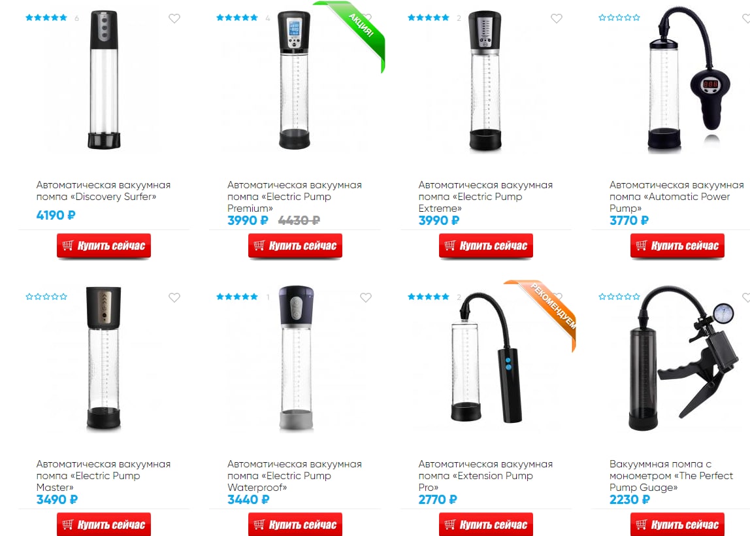Toggle wishlist heart for Electric Pump Extreme

coord(556,19)
